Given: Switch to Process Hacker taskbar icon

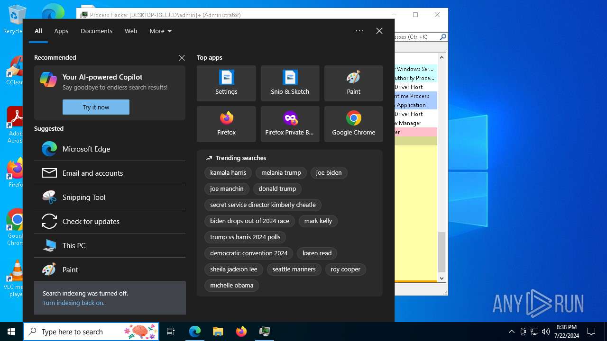Looking at the screenshot, I should [x=265, y=332].
